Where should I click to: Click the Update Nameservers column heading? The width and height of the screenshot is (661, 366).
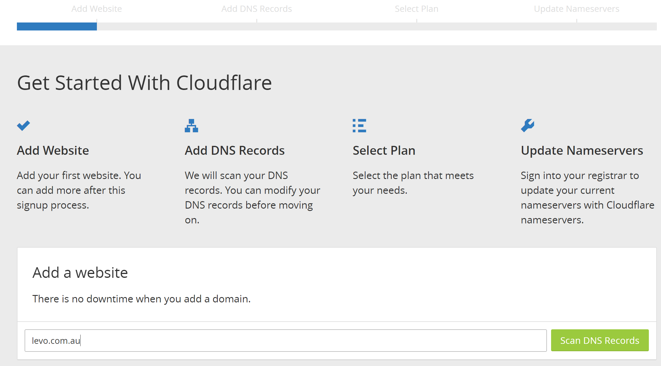(582, 150)
